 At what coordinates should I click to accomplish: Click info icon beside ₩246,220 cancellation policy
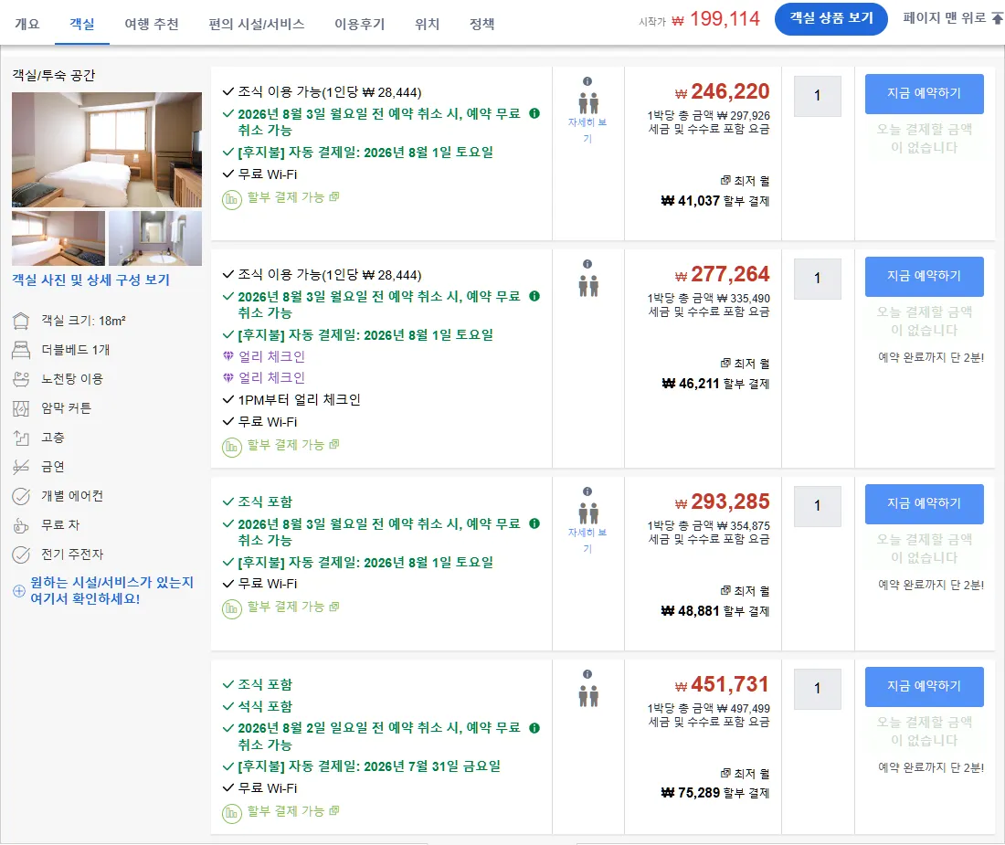[534, 113]
